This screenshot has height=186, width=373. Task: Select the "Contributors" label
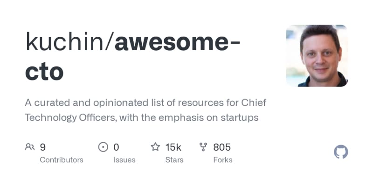[x=62, y=160]
